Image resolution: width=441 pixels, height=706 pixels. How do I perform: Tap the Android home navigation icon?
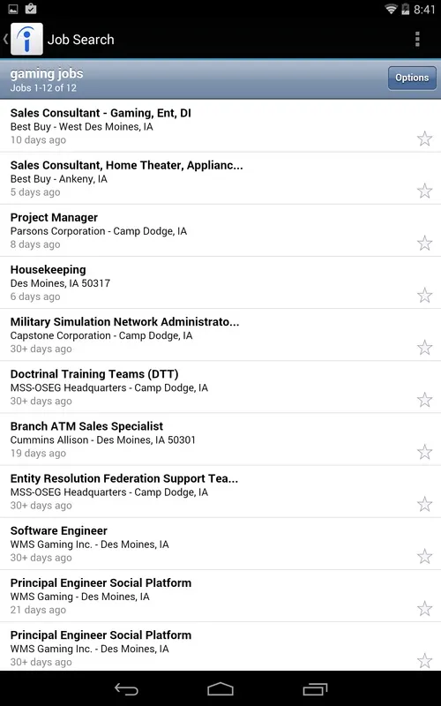pyautogui.click(x=220, y=689)
